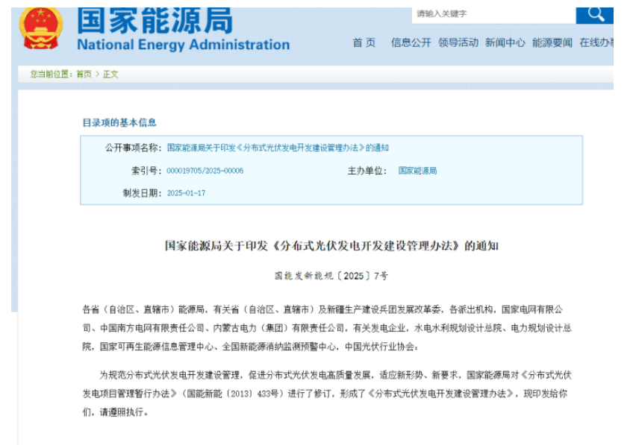Select the issue date 2025-01-17
Viewport: 630px width, 445px height.
click(186, 193)
